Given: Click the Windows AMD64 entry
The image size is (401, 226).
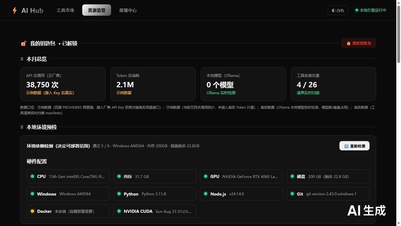Looking at the screenshot, I should 68,194.
